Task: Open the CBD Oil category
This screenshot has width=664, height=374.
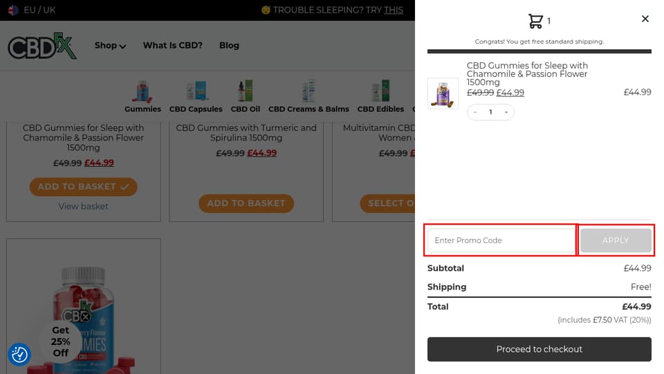Action: pos(245,96)
